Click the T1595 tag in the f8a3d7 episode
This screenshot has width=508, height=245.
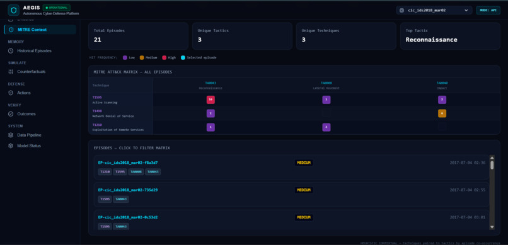click(x=120, y=172)
